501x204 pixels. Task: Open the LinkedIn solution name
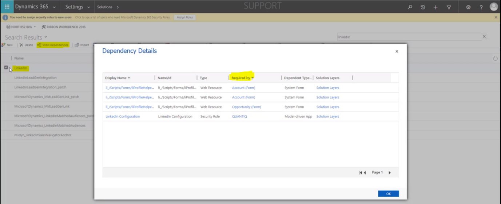(21, 68)
